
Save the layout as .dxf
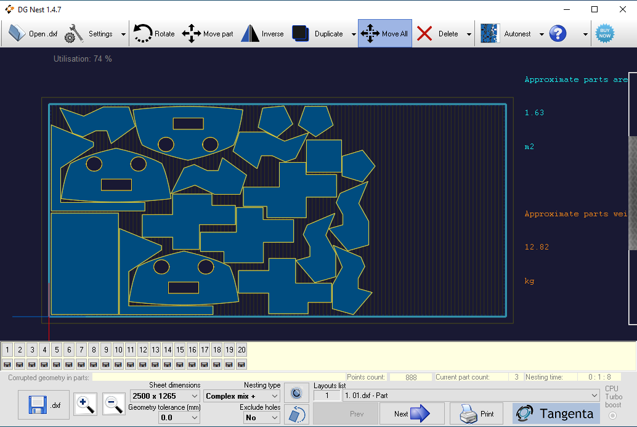(x=43, y=405)
